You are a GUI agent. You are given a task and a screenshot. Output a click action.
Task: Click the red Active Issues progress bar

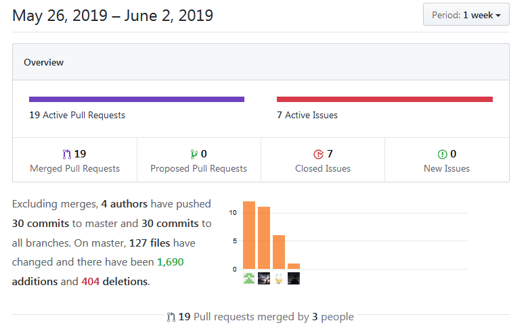click(x=384, y=99)
